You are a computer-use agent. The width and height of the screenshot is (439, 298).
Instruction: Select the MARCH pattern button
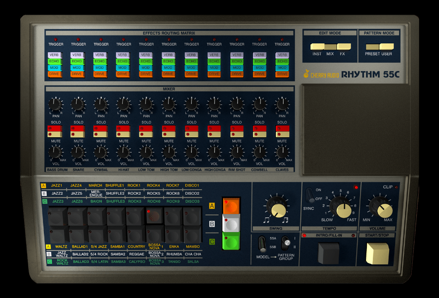tap(96, 216)
